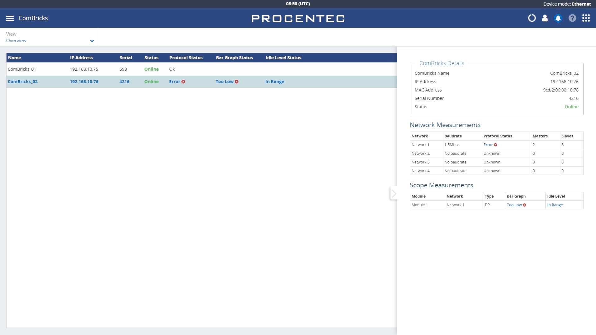The height and width of the screenshot is (335, 596).
Task: Click the Network 3 row label
Action: 421,162
